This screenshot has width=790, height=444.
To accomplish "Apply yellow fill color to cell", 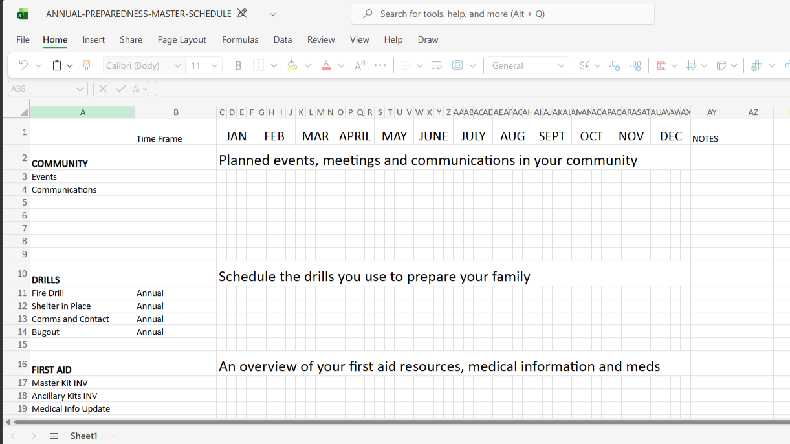I will (292, 65).
